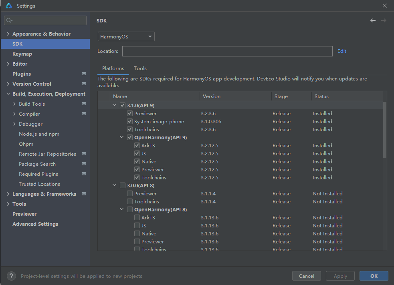Check Toolchains 3.1.1.4 checkbox
This screenshot has height=285, width=394.
(x=129, y=201)
